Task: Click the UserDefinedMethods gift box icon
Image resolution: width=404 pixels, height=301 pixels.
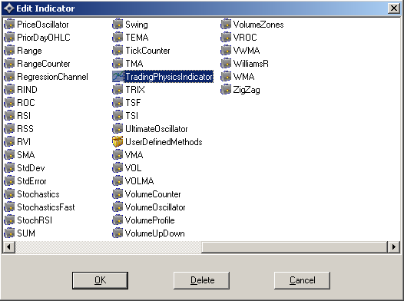Action: [x=118, y=141]
